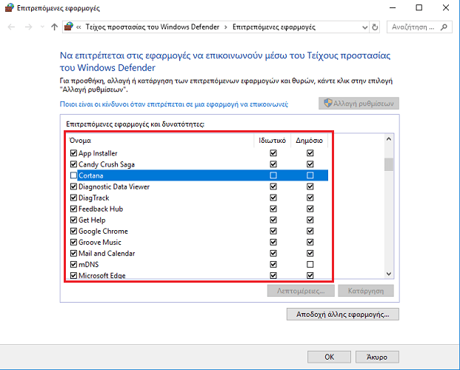Enable Cortana private network checkbox
The height and width of the screenshot is (370, 460).
coord(273,175)
